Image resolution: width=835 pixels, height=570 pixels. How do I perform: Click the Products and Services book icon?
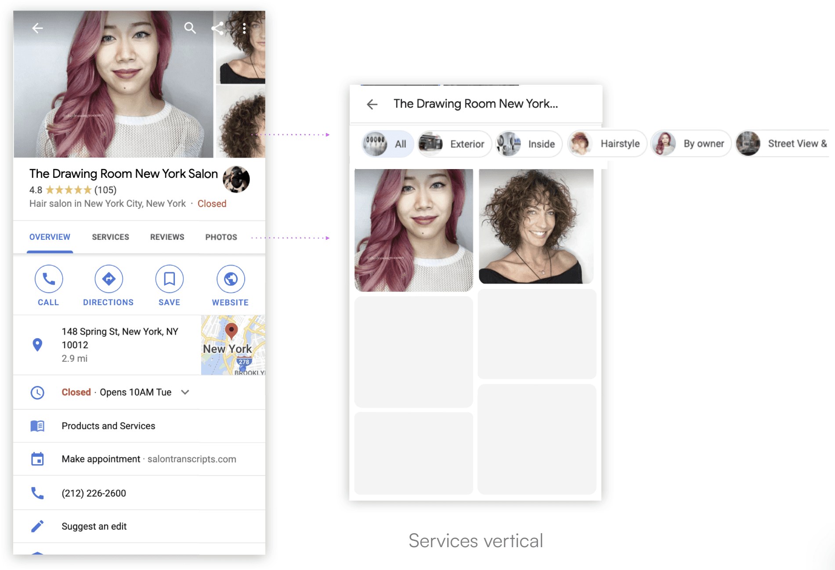tap(37, 426)
